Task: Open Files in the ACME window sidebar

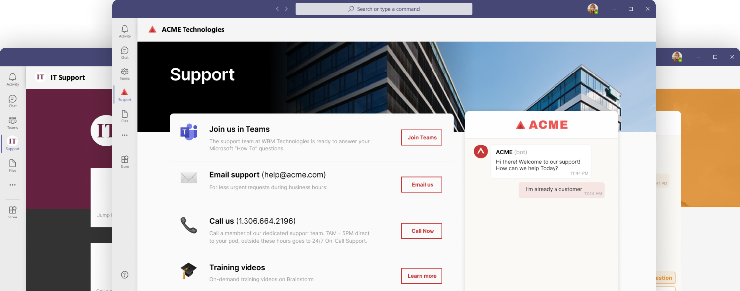Action: point(125,116)
